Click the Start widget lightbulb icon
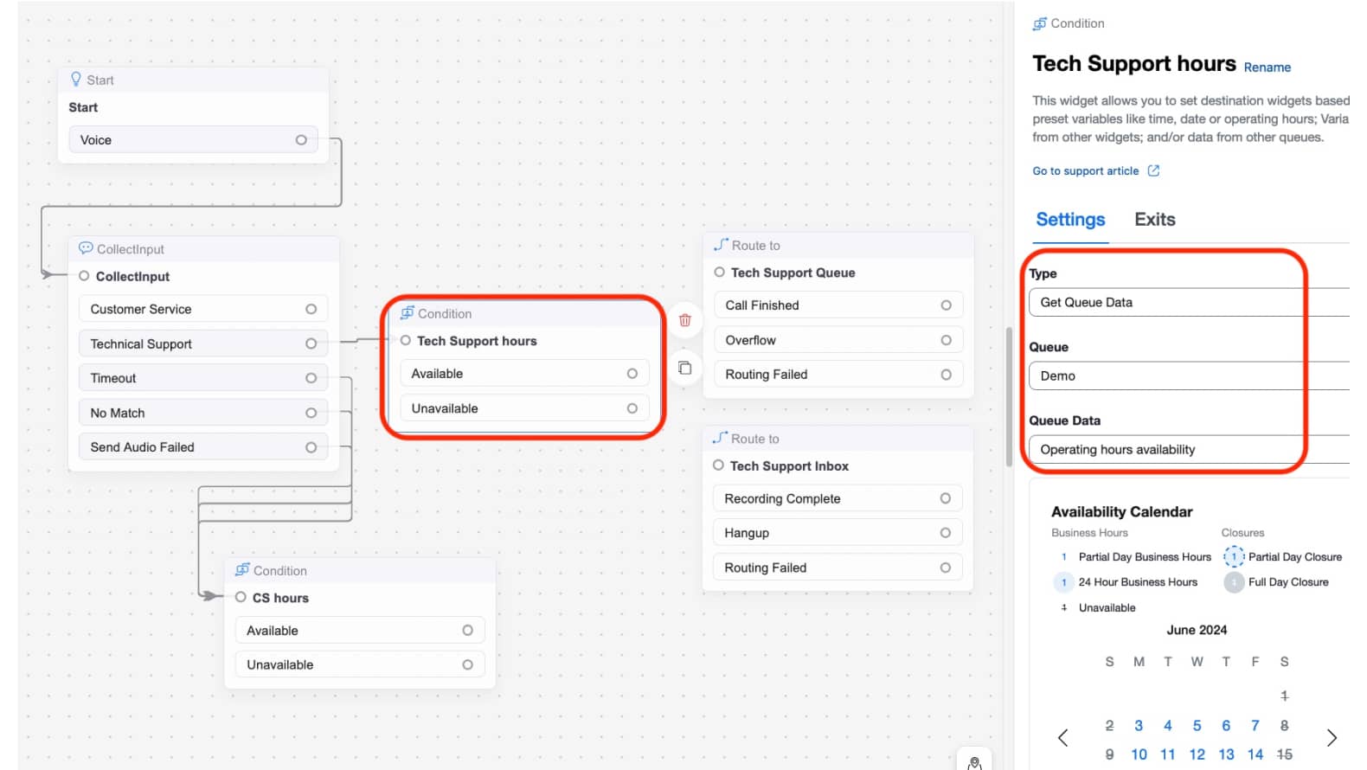 point(76,80)
